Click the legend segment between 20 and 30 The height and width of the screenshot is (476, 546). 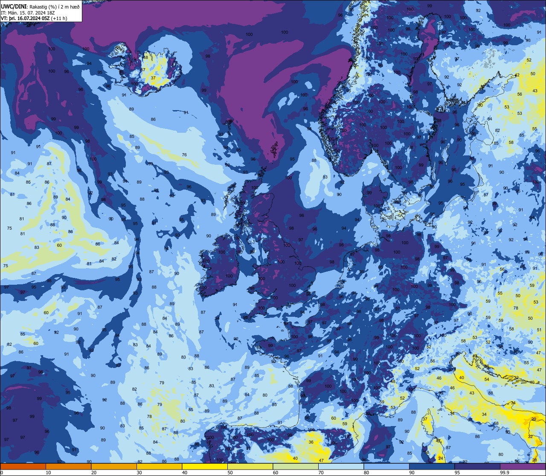(x=113, y=466)
